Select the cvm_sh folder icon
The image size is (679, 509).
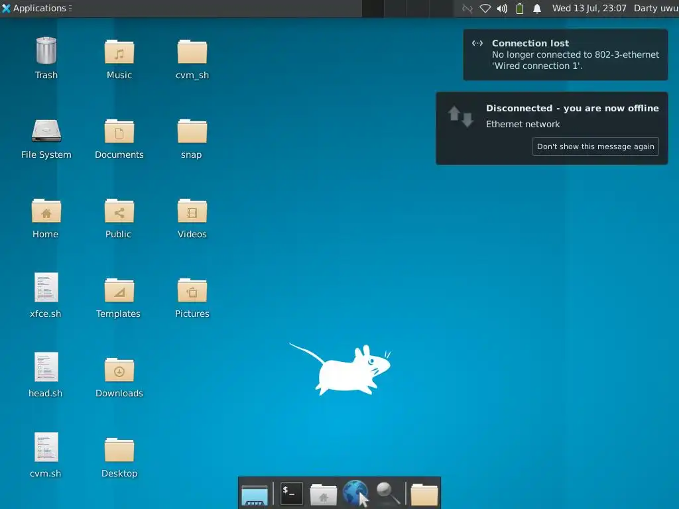[192, 52]
